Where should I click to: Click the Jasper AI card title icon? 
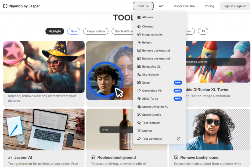10,158
